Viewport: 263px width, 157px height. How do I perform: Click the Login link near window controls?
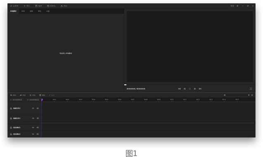coord(232,6)
